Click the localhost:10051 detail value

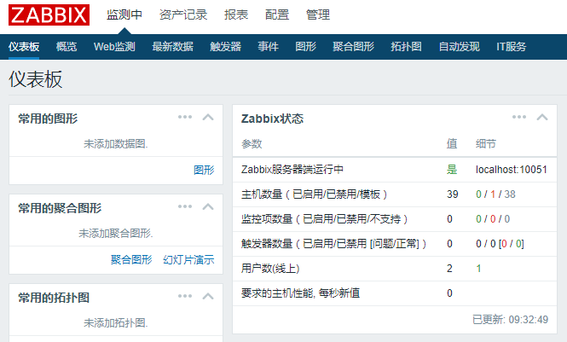[x=512, y=170]
